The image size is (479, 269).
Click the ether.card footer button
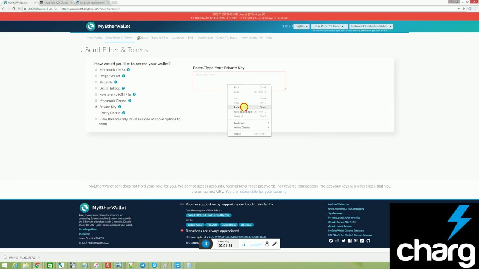click(246, 225)
